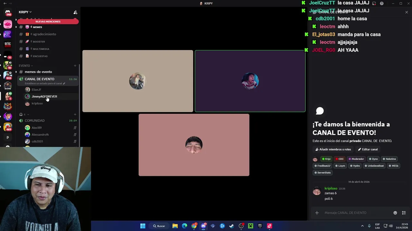
Task: Add channel to headphone voice category
Action: [x=75, y=114]
